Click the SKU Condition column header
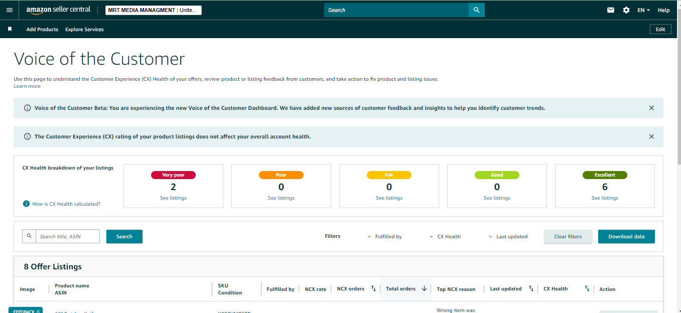 coord(230,289)
